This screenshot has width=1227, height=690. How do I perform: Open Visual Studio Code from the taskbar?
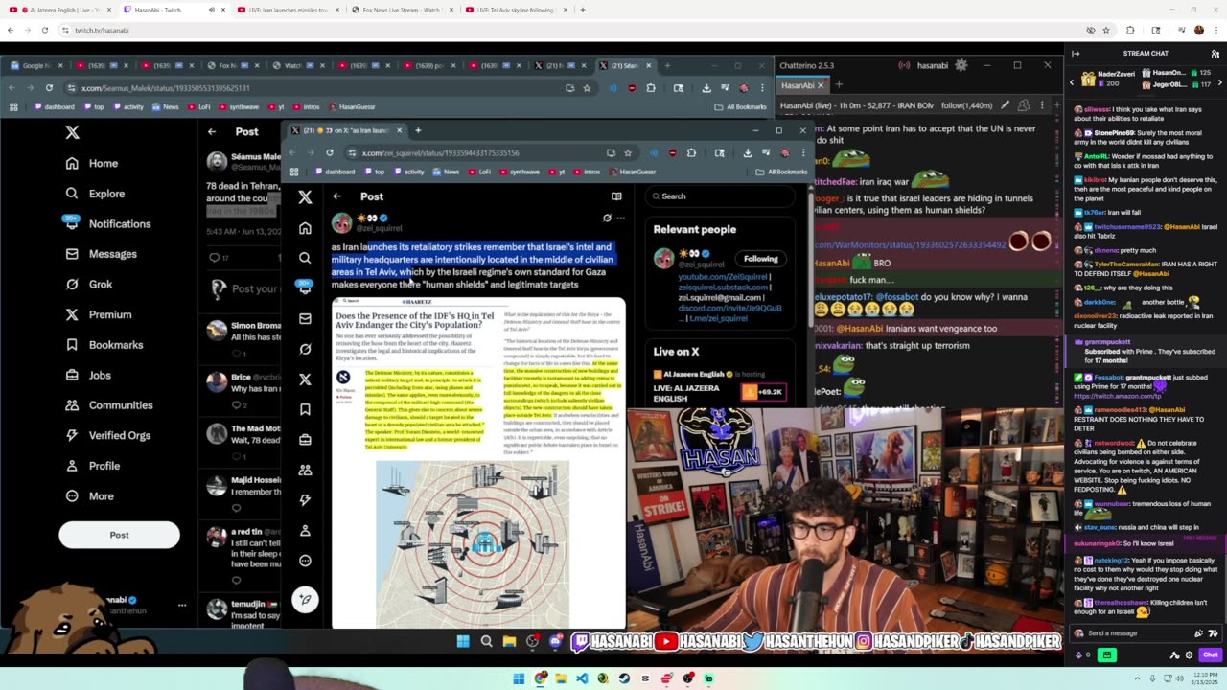pos(582,679)
